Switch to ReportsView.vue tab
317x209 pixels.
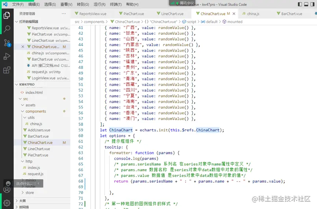pos(91,14)
